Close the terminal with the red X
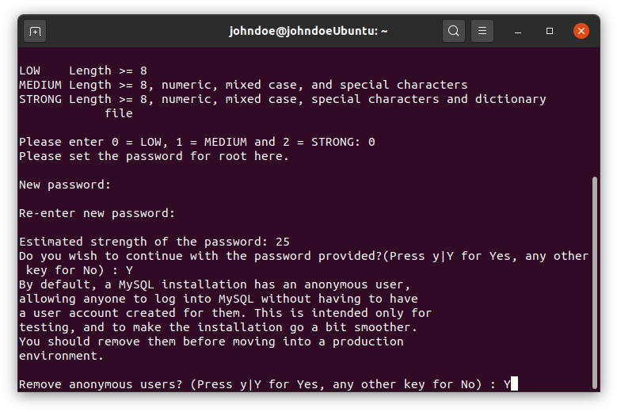This screenshot has width=617, height=412. tap(581, 31)
